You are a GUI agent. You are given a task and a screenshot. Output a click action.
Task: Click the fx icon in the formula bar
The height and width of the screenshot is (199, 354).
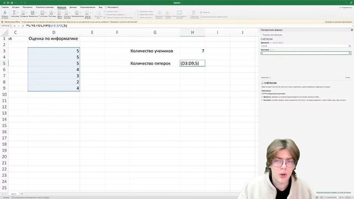coord(23,26)
